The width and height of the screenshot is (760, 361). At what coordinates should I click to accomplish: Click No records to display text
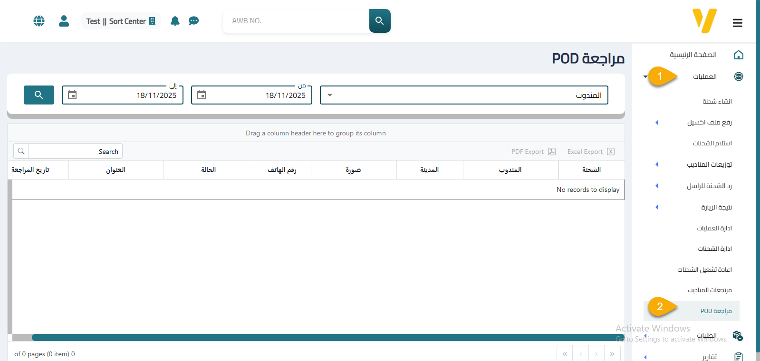(x=588, y=190)
